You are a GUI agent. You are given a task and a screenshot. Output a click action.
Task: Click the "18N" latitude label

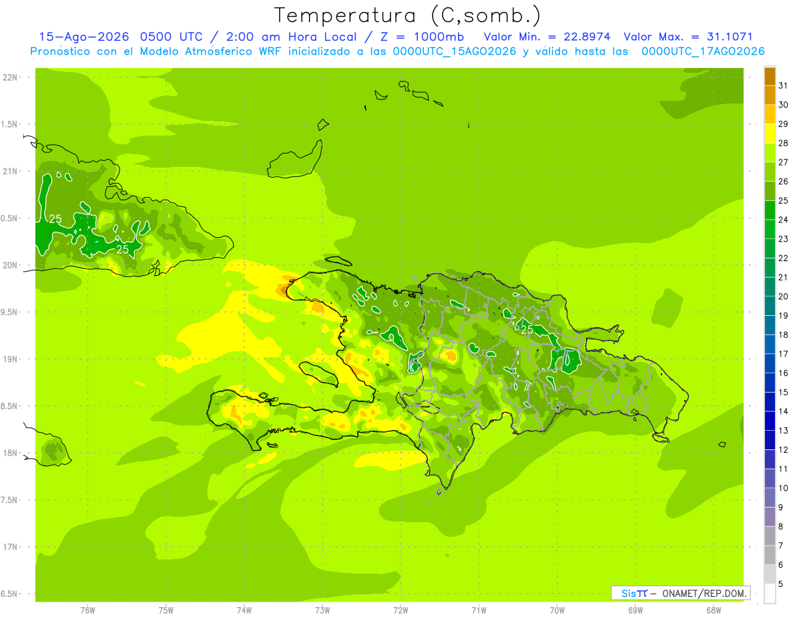click(x=11, y=453)
